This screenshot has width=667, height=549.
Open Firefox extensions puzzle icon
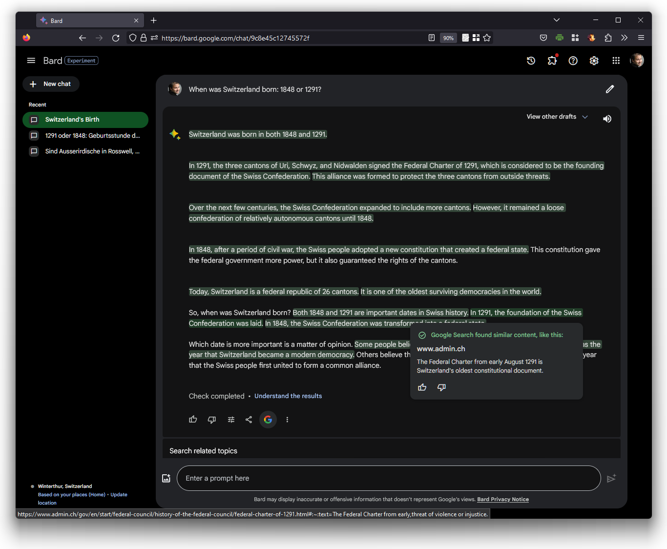click(608, 38)
